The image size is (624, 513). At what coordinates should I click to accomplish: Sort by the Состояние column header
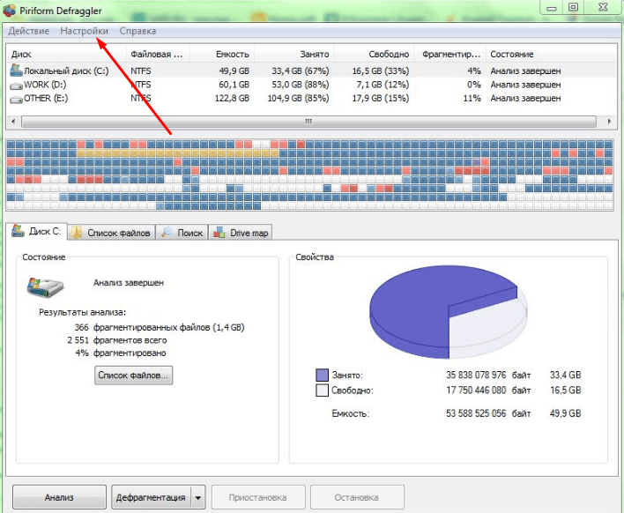pos(551,54)
